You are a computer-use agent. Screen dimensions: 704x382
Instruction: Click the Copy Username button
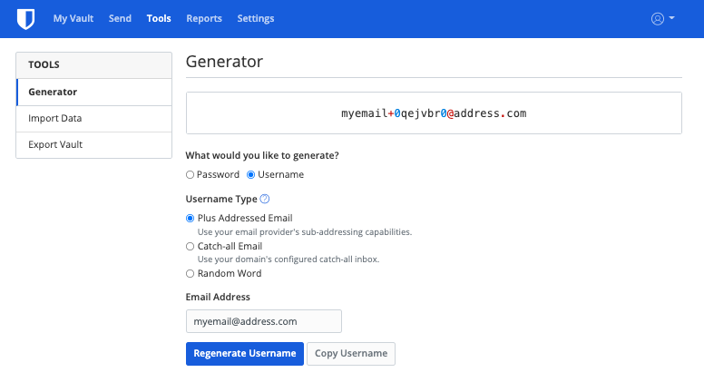click(351, 354)
